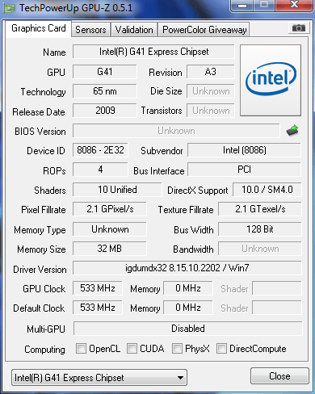Viewport: 315px width, 394px height.
Task: Click the Memory Size field 32 MB
Action: 110,249
